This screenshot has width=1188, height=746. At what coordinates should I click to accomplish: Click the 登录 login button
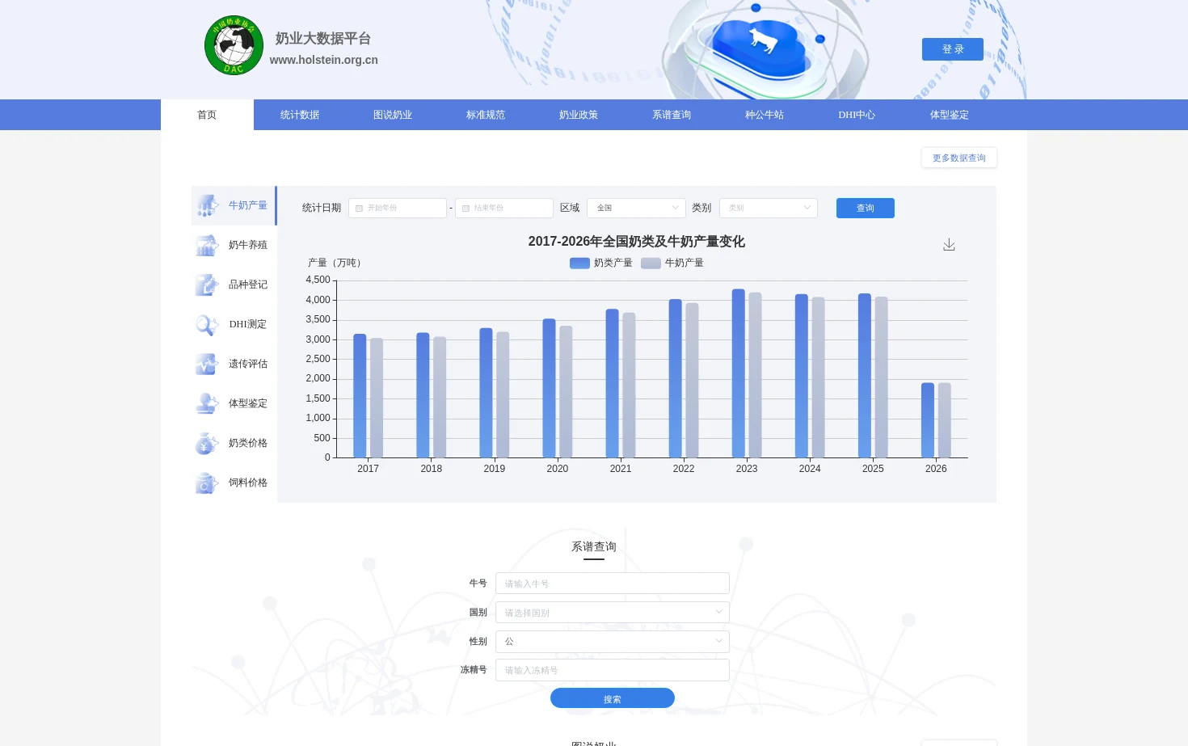click(953, 49)
